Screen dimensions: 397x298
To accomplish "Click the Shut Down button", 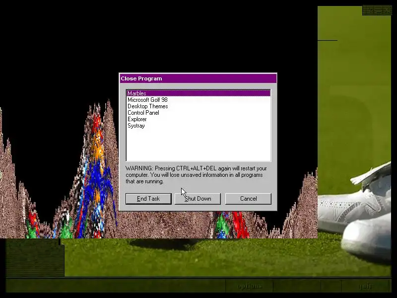I will [198, 199].
